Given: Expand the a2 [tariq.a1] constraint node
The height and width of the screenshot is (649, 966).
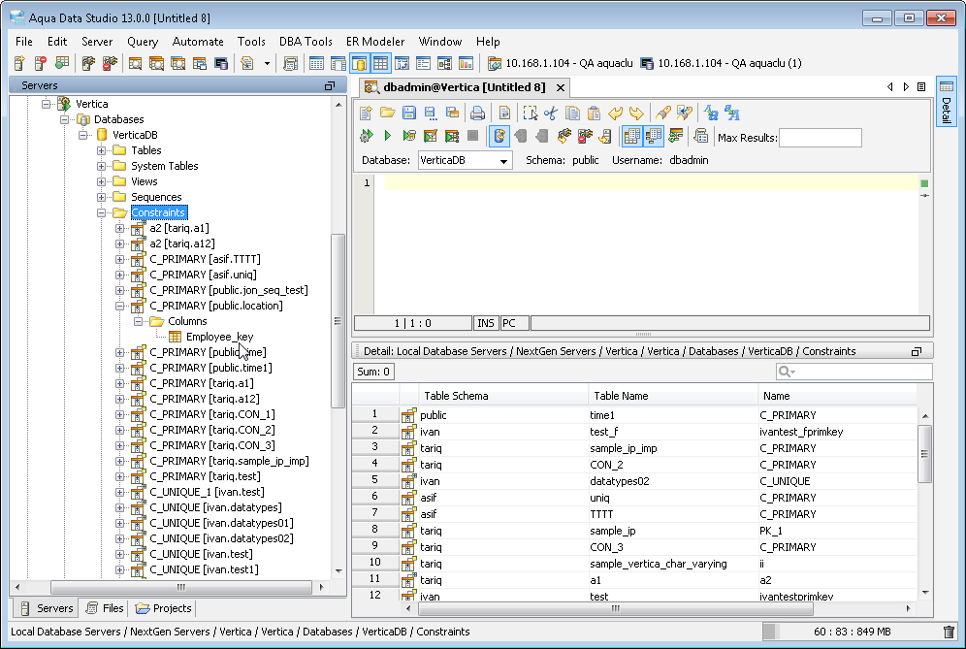Looking at the screenshot, I should coord(119,228).
